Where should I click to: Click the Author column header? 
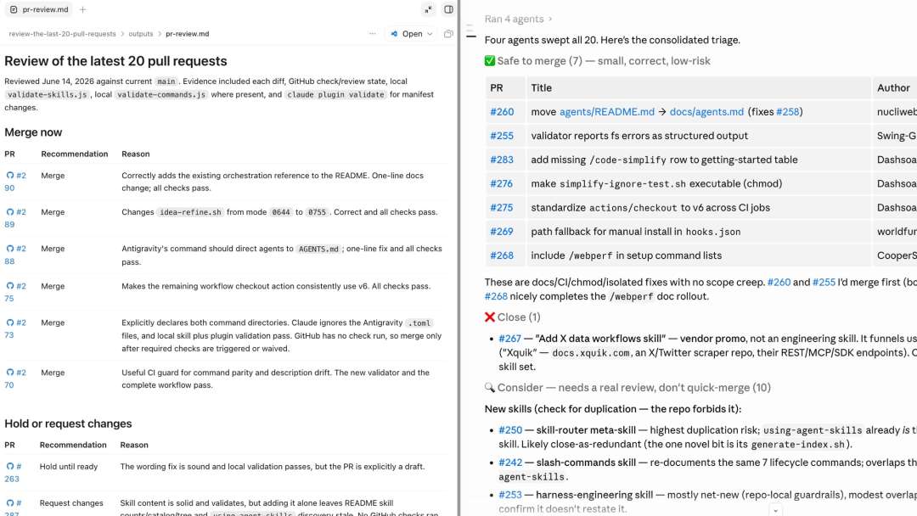[x=893, y=87]
